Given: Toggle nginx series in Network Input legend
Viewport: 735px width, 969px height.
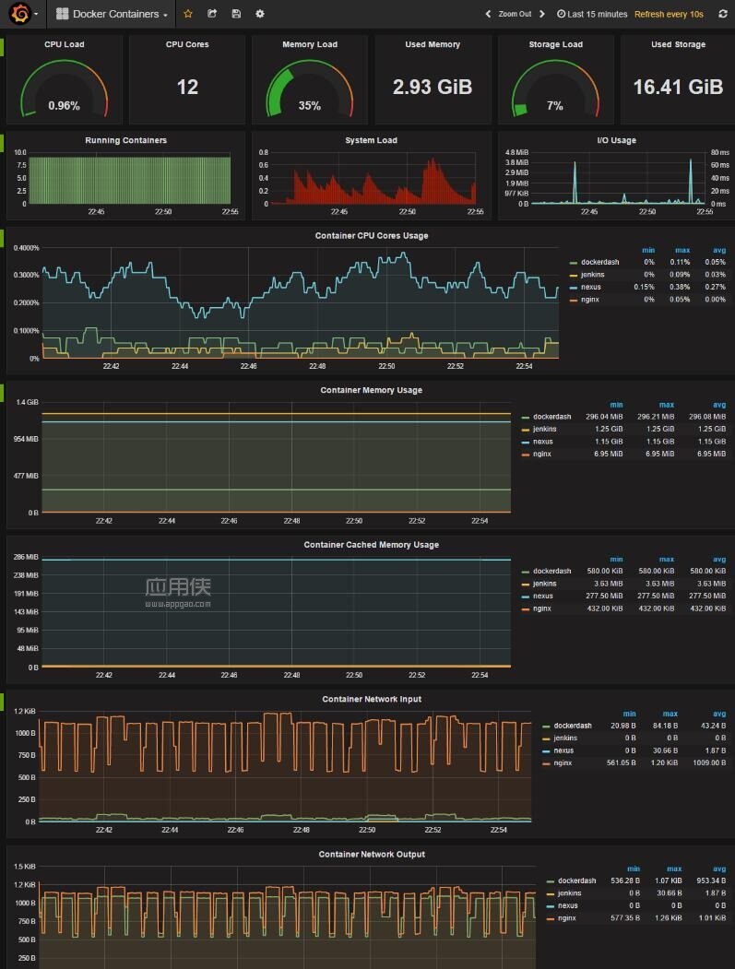Looking at the screenshot, I should pyautogui.click(x=563, y=762).
